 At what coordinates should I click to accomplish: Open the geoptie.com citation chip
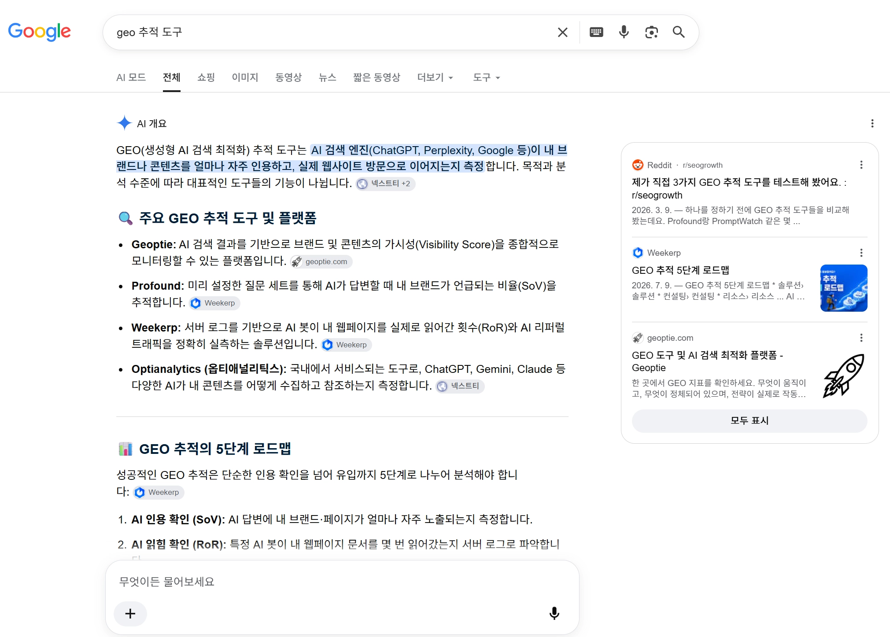click(x=321, y=261)
